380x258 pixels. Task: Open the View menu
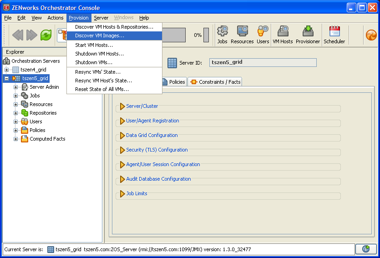pyautogui.click(x=36, y=18)
